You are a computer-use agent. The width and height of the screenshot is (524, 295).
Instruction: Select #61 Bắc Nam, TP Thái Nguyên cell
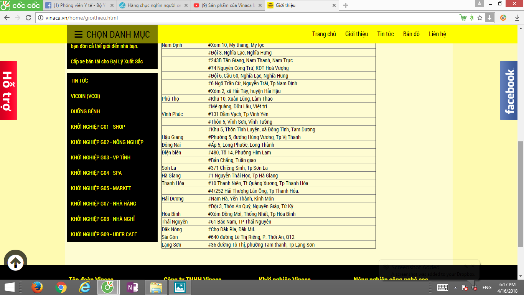[x=292, y=222]
